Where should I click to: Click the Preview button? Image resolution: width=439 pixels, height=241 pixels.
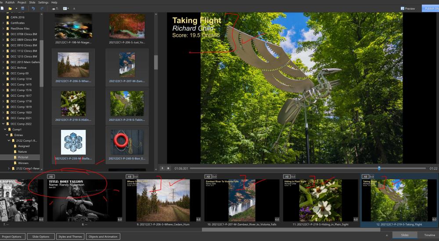pos(408,9)
